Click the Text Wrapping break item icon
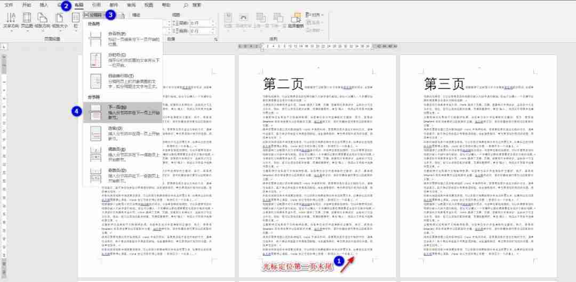This screenshot has height=282, width=576. click(95, 81)
